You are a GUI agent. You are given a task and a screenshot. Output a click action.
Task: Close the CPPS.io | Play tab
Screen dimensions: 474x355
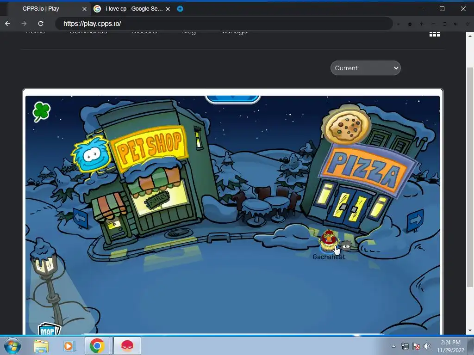tap(84, 9)
